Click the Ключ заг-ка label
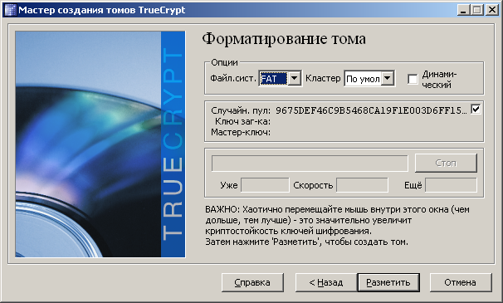Screen dimensions: 503x303 (243, 121)
